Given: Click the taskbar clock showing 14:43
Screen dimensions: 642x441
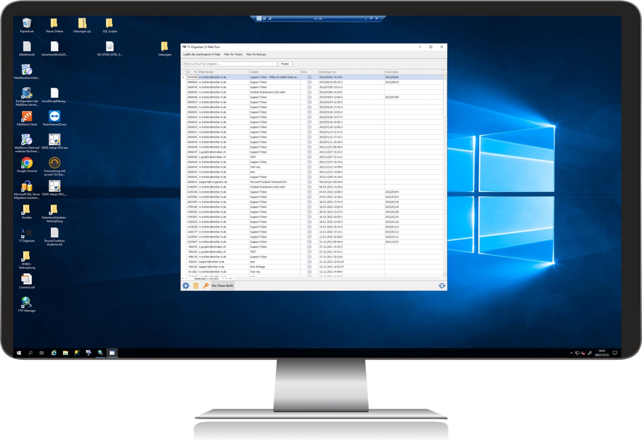Looking at the screenshot, I should pyautogui.click(x=602, y=353).
